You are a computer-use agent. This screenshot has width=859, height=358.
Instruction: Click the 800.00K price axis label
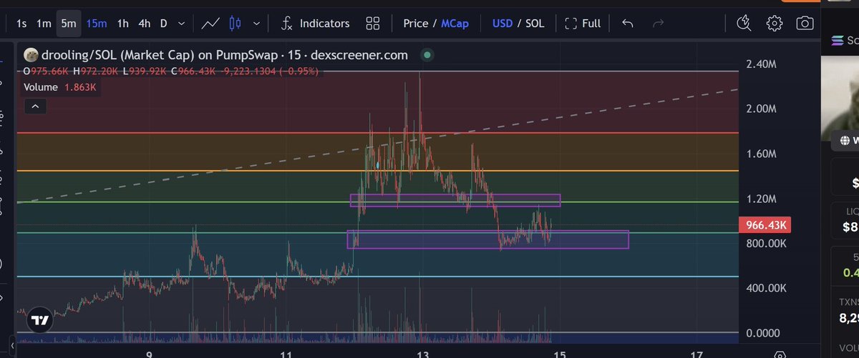point(765,244)
